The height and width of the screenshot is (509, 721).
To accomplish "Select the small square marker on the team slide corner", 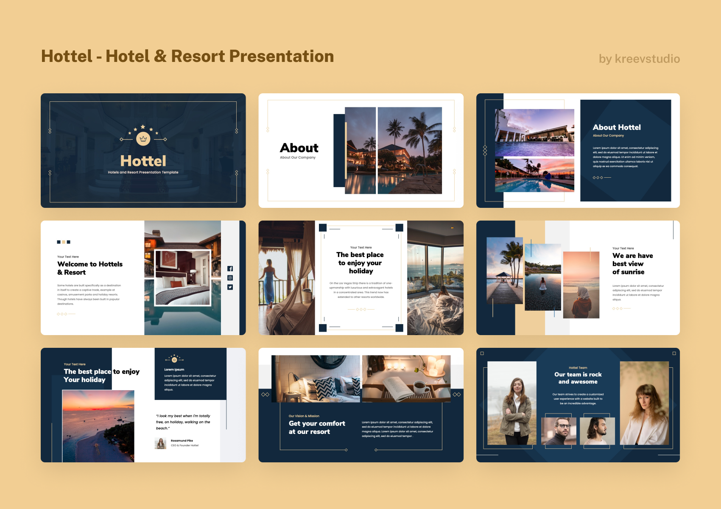I will point(482,353).
